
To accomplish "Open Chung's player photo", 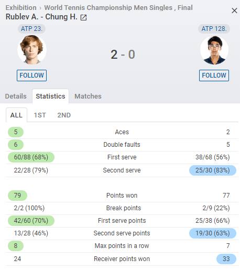I will coord(214,50).
